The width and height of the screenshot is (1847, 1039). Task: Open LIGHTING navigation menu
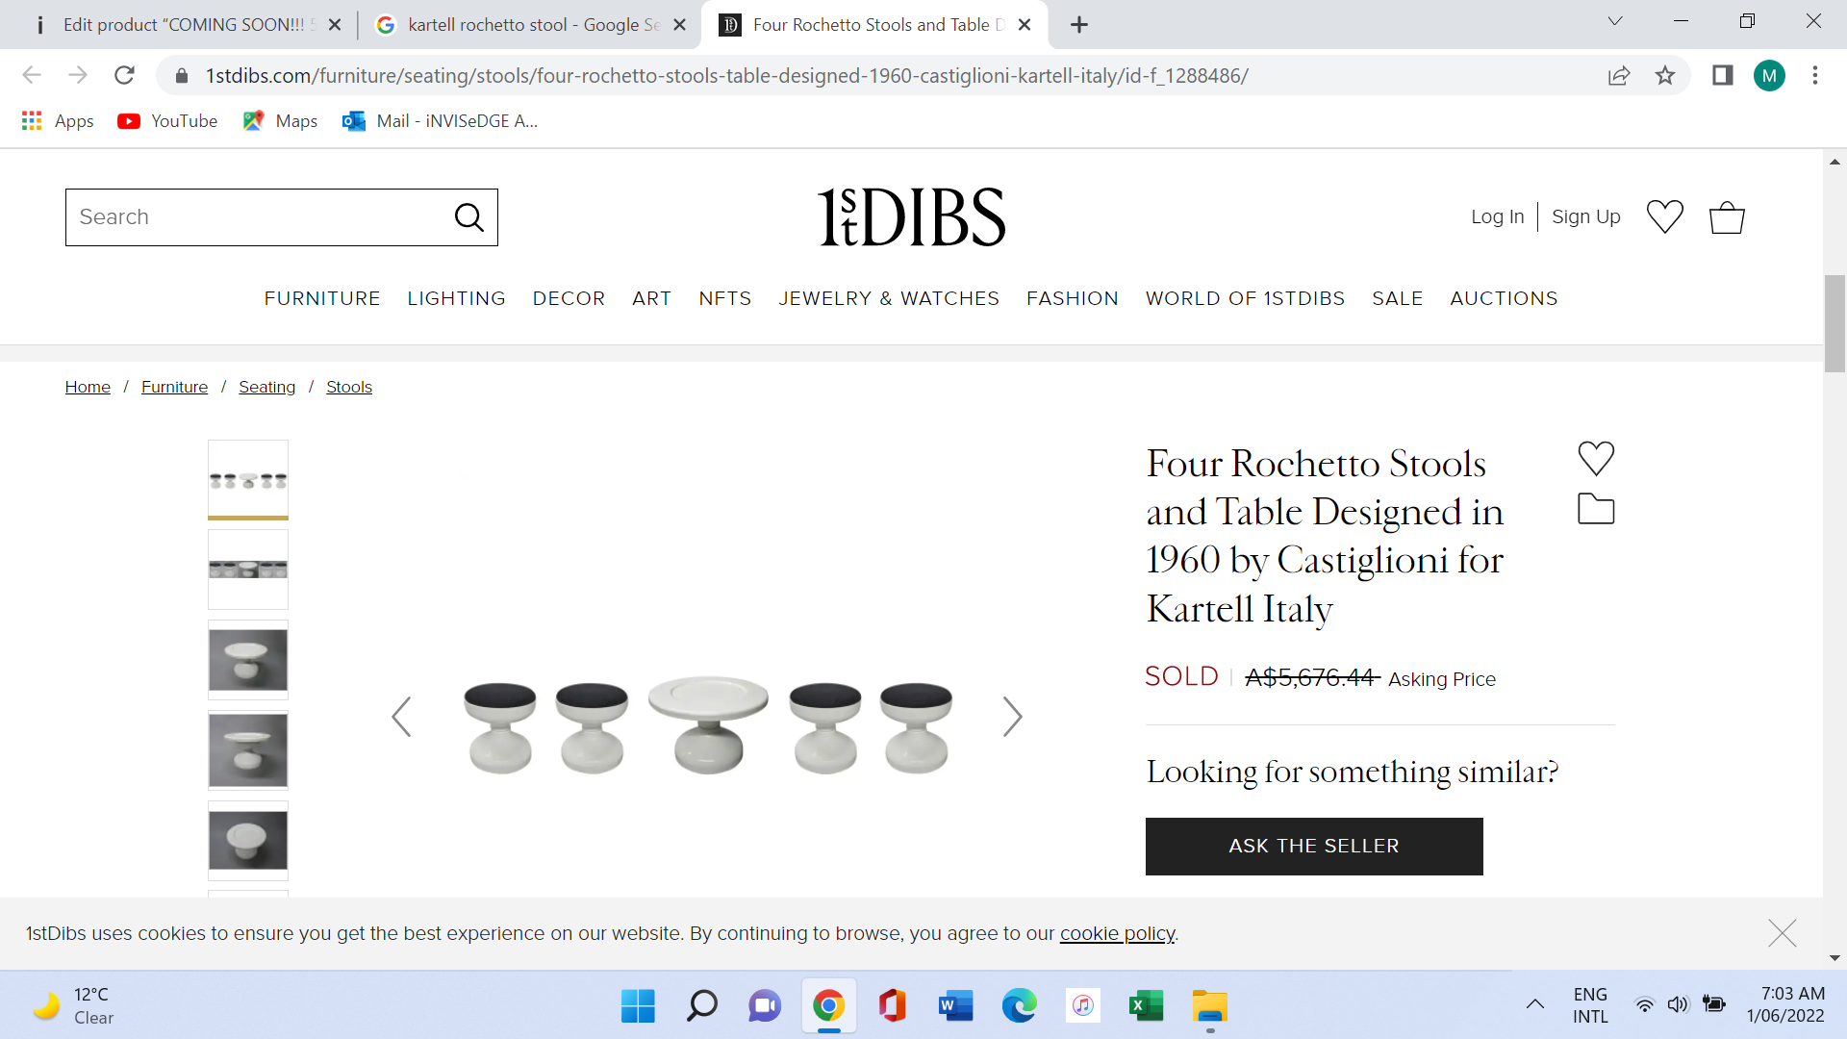pos(456,298)
